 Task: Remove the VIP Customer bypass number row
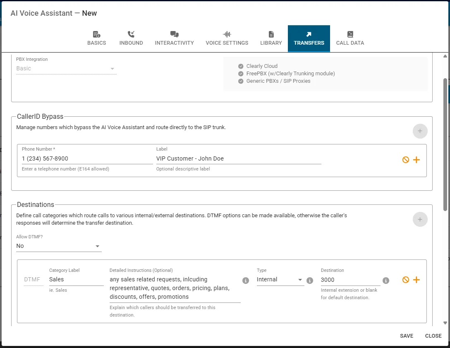click(x=405, y=160)
